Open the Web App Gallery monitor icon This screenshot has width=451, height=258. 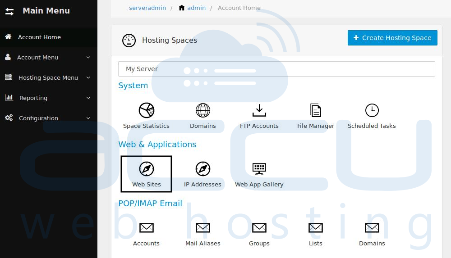point(259,169)
